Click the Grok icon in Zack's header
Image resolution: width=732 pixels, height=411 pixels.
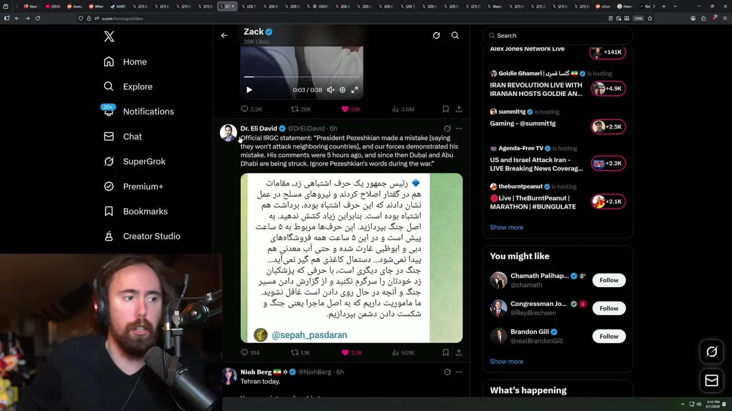coord(436,35)
